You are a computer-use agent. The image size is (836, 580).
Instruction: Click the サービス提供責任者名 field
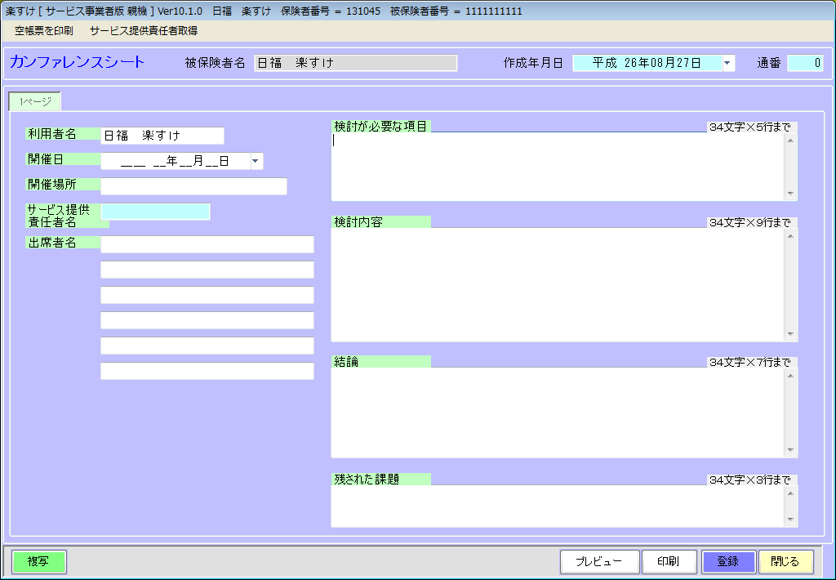[155, 212]
